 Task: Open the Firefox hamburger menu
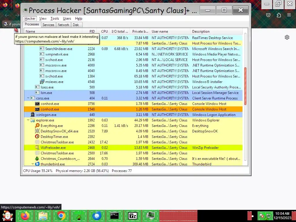[x=289, y=15]
